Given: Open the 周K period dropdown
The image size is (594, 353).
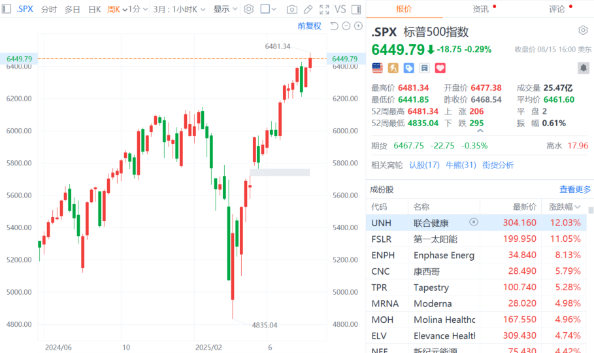Looking at the screenshot, I should click(116, 9).
